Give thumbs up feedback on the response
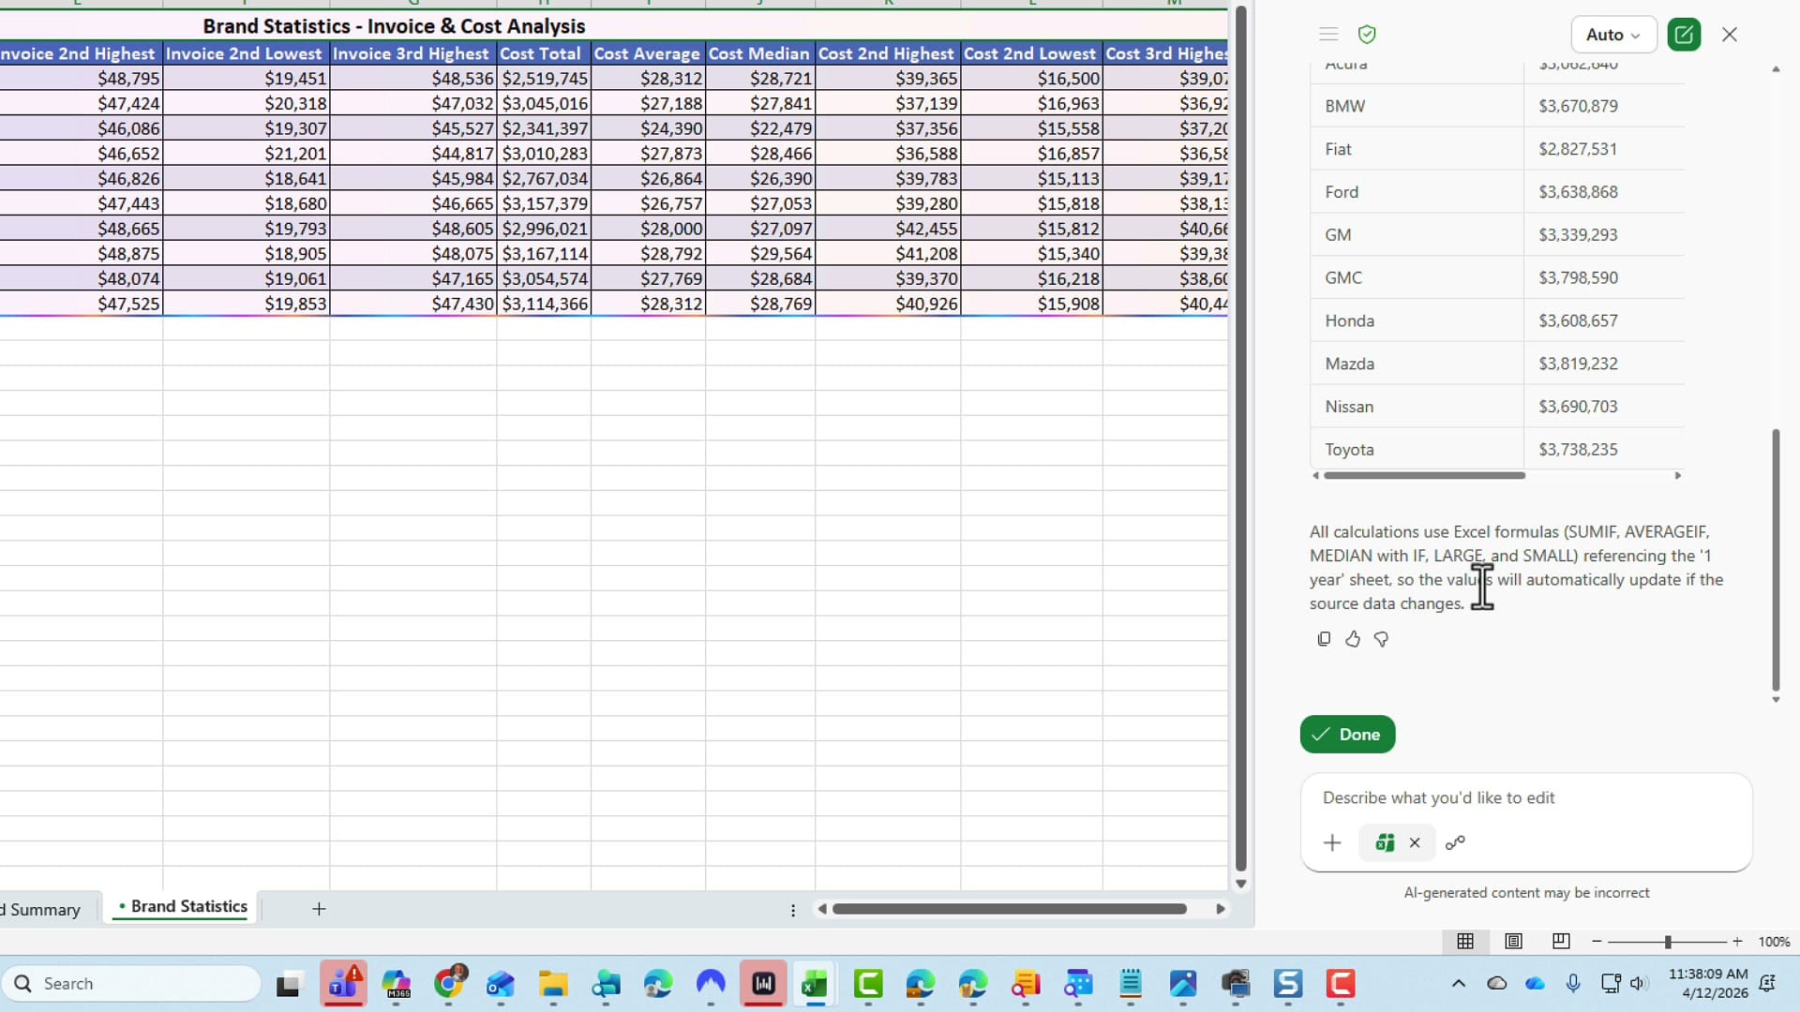 (x=1352, y=639)
